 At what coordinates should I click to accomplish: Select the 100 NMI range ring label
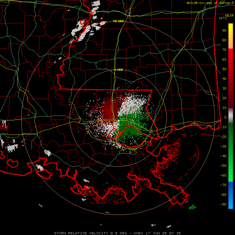pos(118,21)
